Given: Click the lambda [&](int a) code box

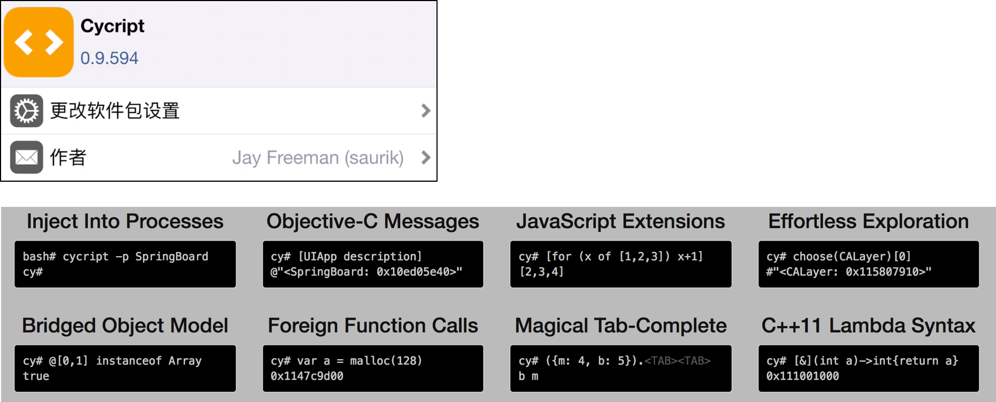Looking at the screenshot, I should click(x=869, y=368).
